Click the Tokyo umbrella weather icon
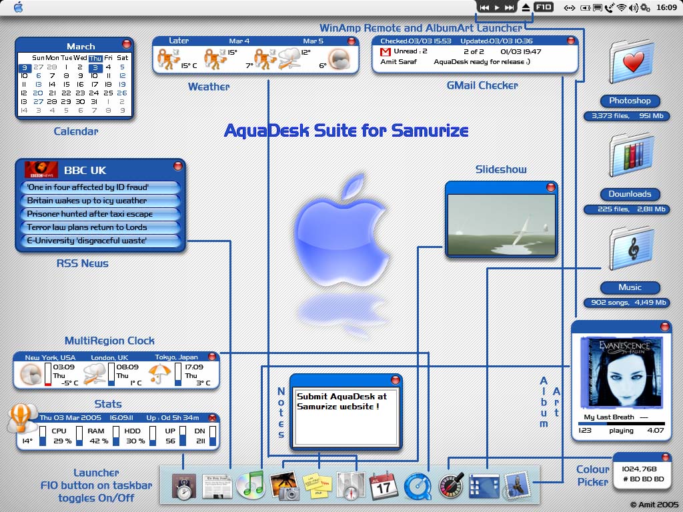This screenshot has width=683, height=512. 160,374
